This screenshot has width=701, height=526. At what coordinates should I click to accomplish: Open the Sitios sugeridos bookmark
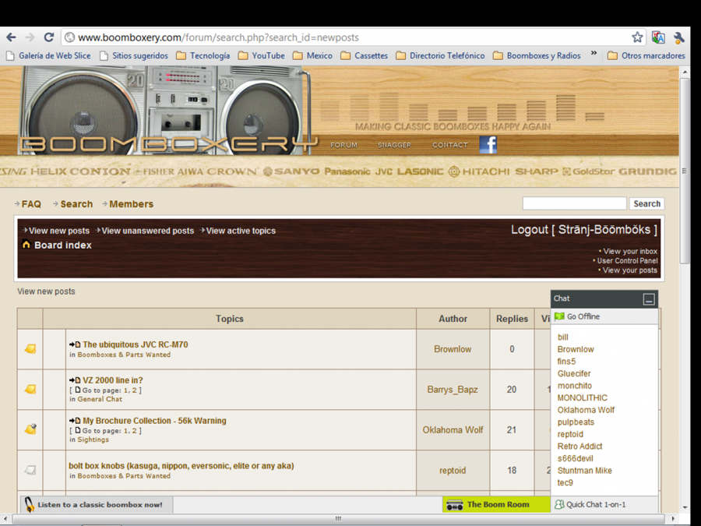[134, 55]
